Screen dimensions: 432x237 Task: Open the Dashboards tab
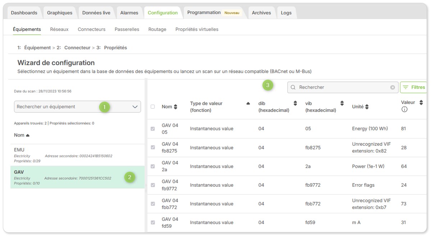point(24,13)
